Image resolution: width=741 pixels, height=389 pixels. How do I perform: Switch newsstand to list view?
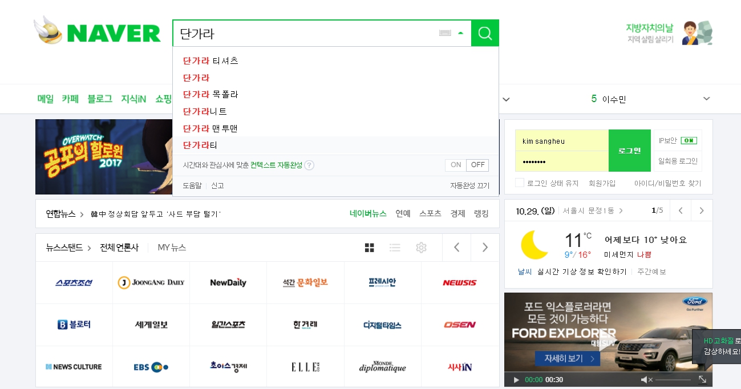[x=395, y=247]
